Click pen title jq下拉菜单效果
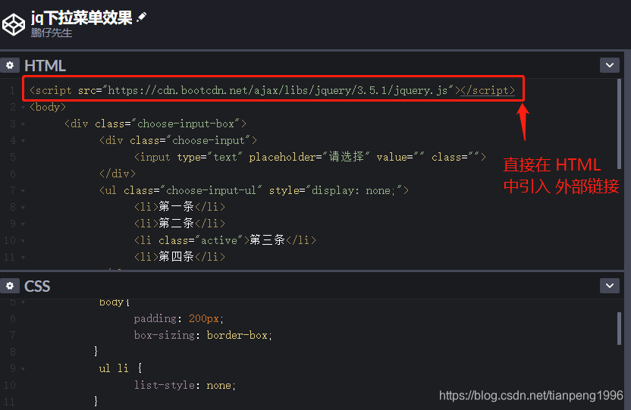The height and width of the screenshot is (410, 631). pos(82,17)
